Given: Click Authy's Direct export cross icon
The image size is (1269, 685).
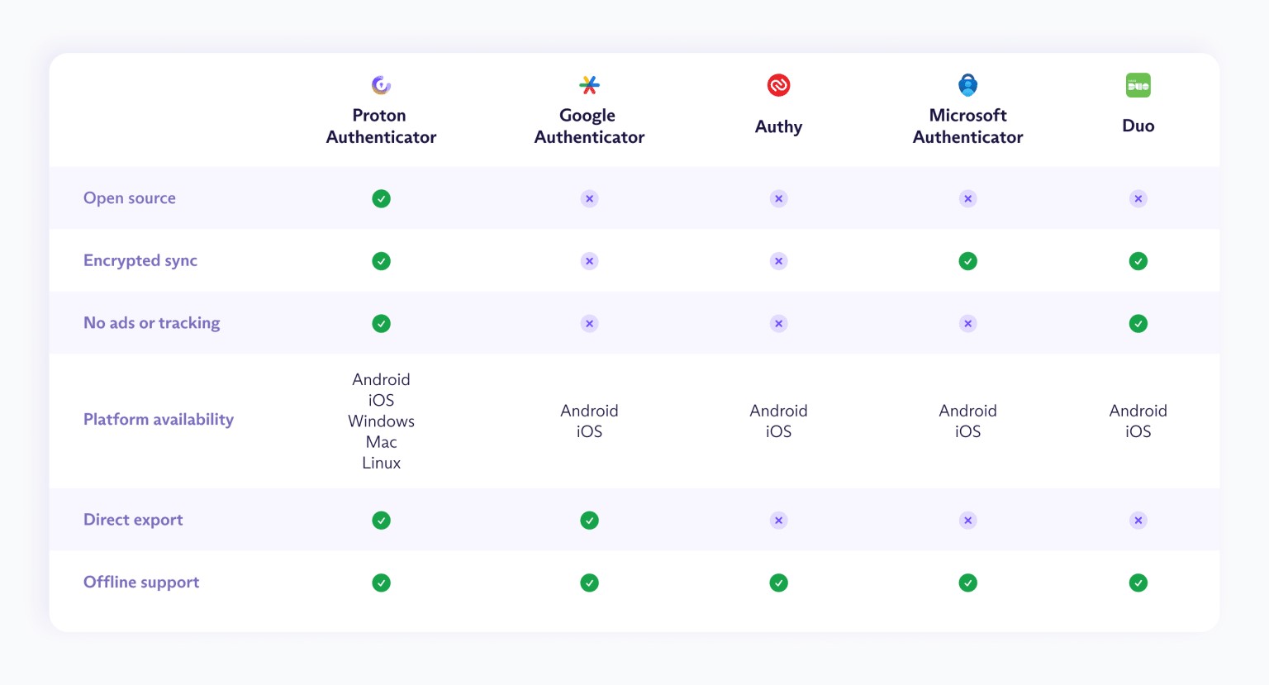Looking at the screenshot, I should pos(778,521).
